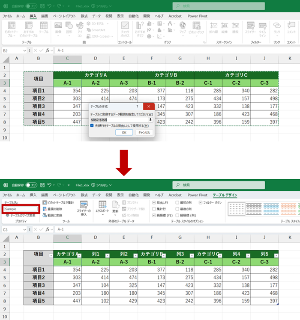The image size is (300, 320).
Task: Enable the 集計行 checkbox
Action: [x=154, y=209]
